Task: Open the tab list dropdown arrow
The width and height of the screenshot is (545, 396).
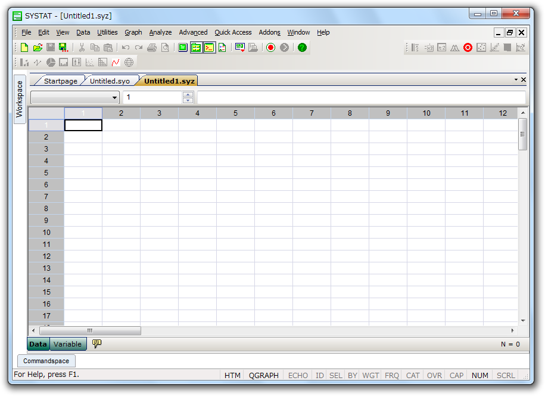Action: tap(516, 80)
